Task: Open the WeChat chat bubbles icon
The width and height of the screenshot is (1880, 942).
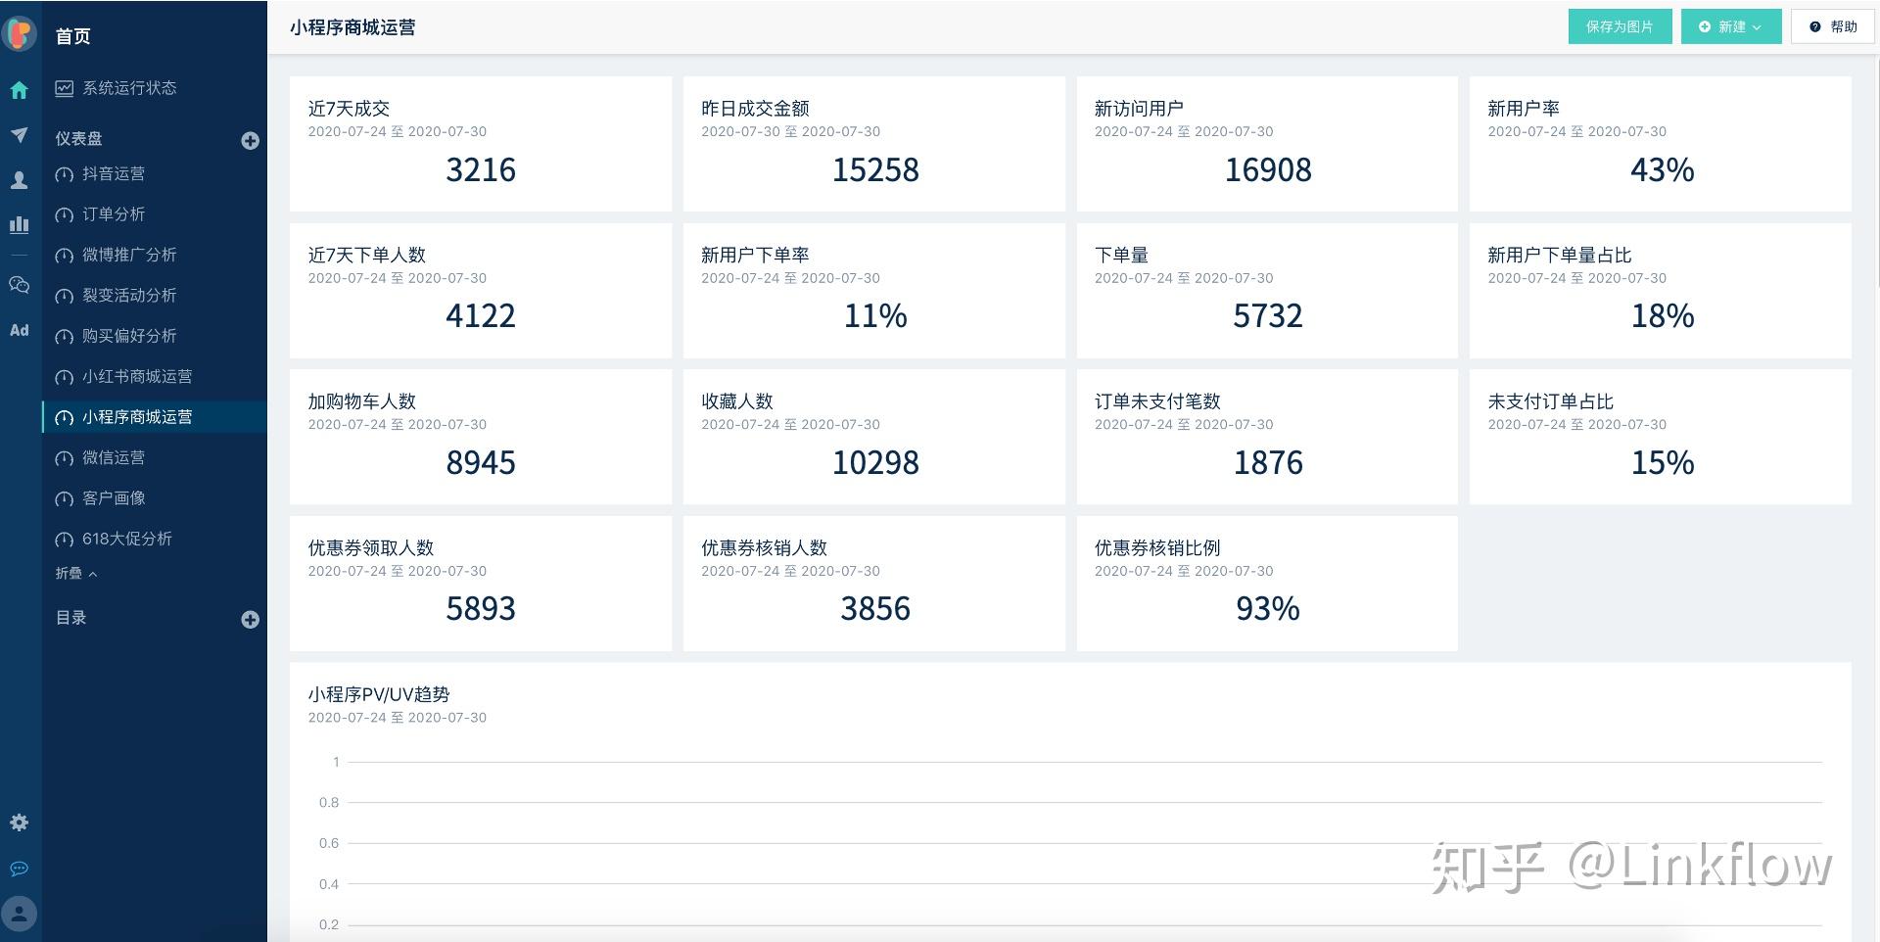Action: (x=20, y=285)
